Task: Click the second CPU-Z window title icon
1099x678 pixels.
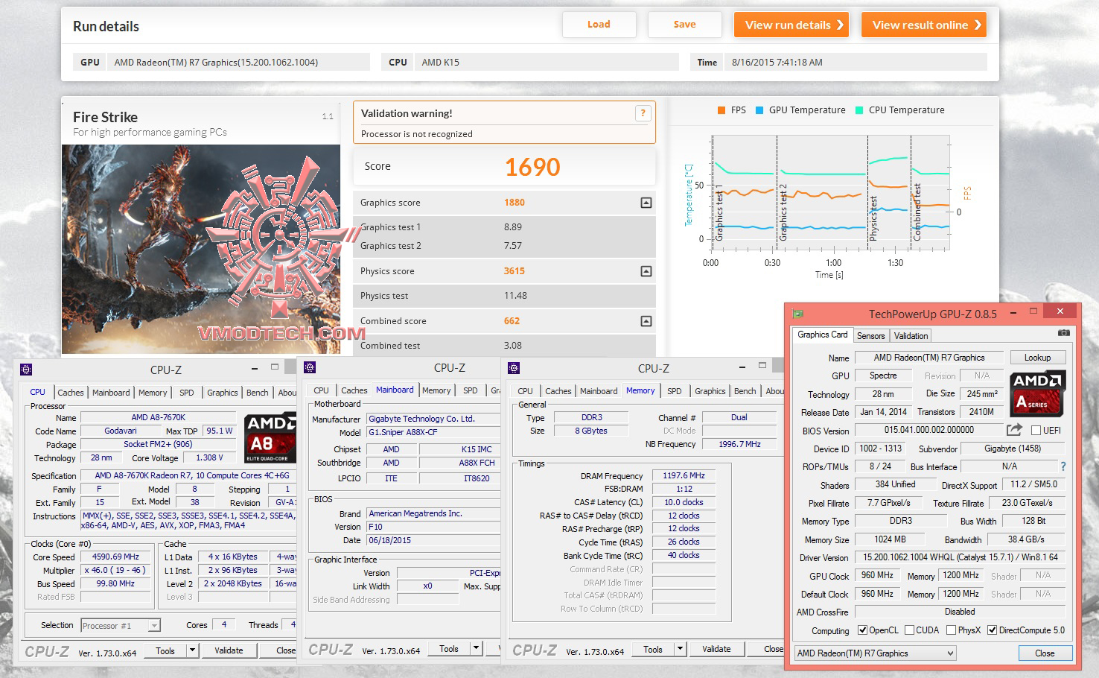Action: click(x=310, y=367)
